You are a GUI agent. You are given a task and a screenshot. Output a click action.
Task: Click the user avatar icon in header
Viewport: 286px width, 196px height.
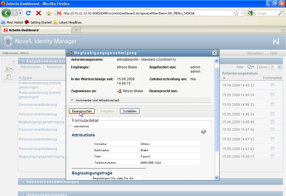click(8, 41)
